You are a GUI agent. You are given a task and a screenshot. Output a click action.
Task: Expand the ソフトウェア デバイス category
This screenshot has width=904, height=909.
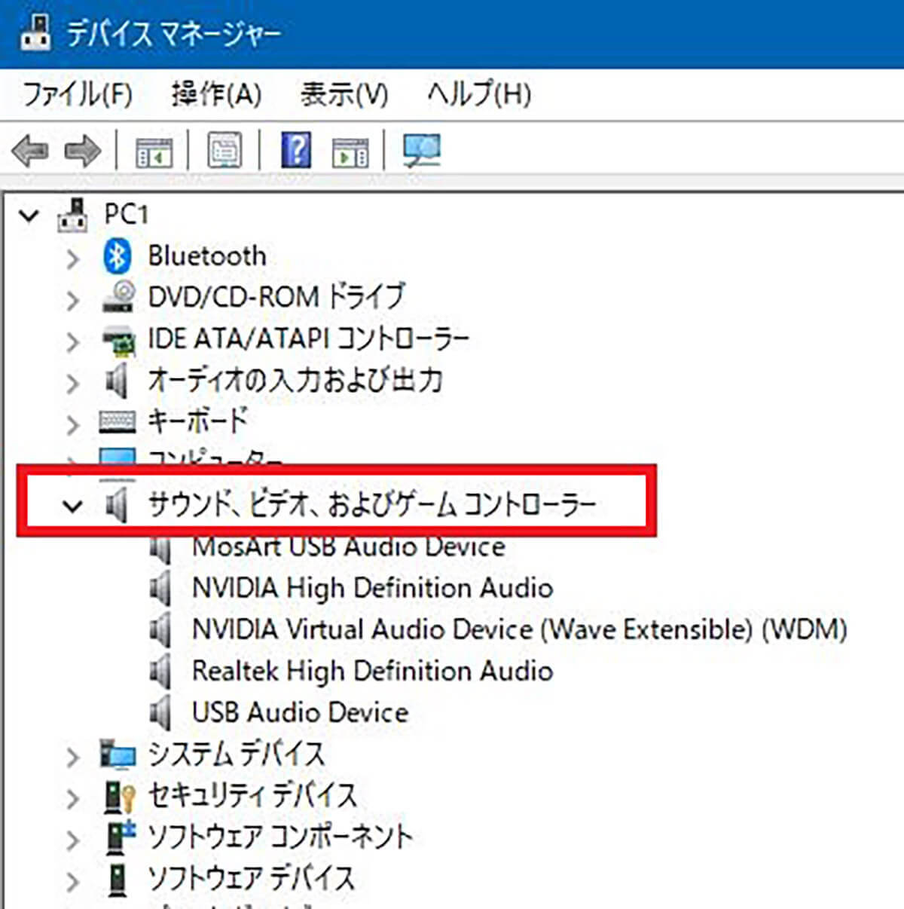click(x=72, y=881)
